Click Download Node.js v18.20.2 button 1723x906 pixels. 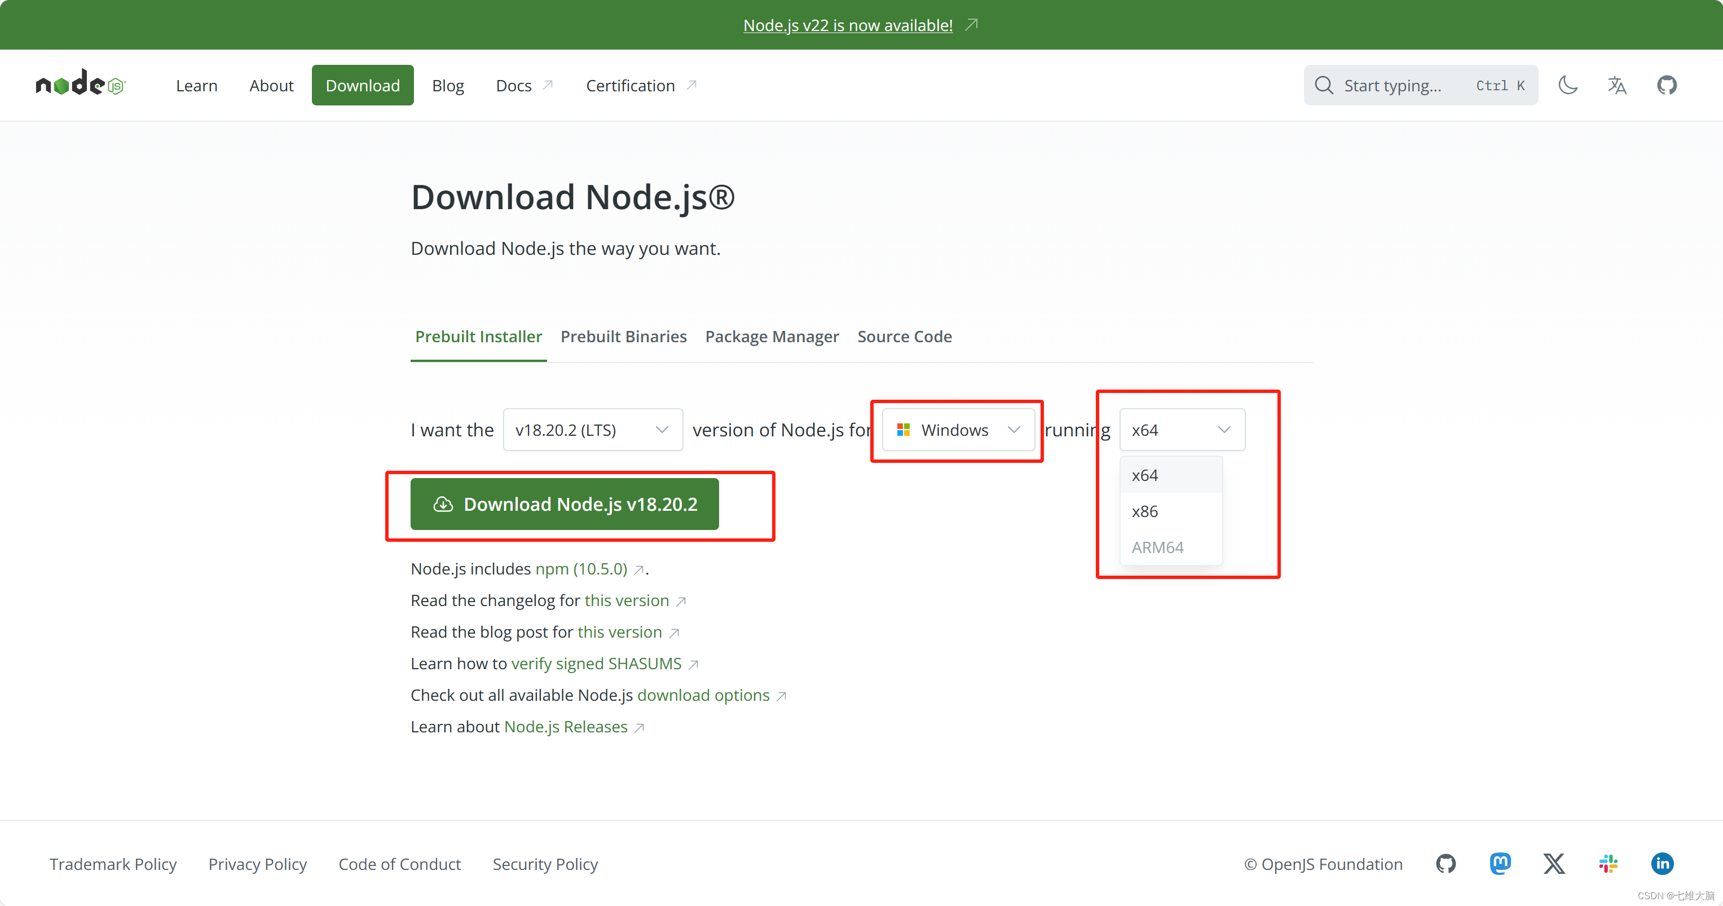click(x=565, y=504)
